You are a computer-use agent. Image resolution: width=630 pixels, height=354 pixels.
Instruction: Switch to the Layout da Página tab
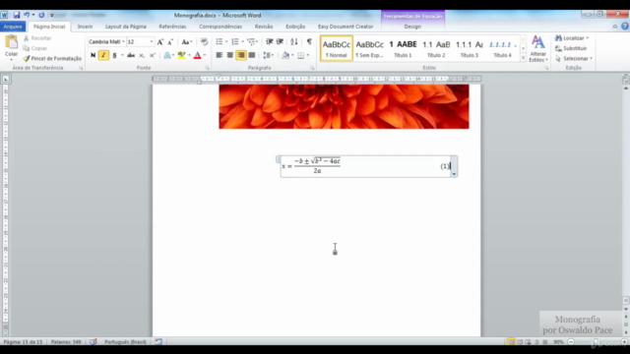[126, 27]
